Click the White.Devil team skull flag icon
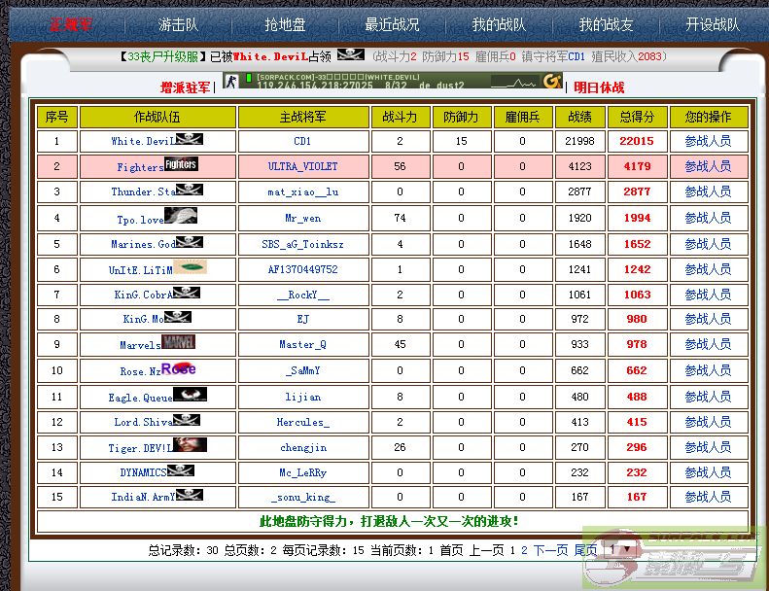This screenshot has height=591, width=769. (189, 140)
